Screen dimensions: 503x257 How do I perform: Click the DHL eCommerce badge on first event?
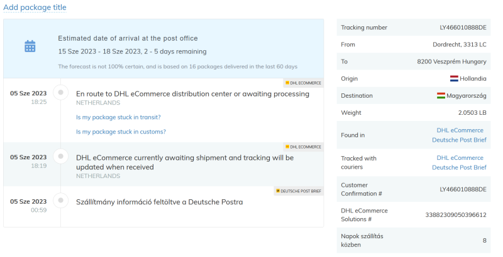point(302,83)
